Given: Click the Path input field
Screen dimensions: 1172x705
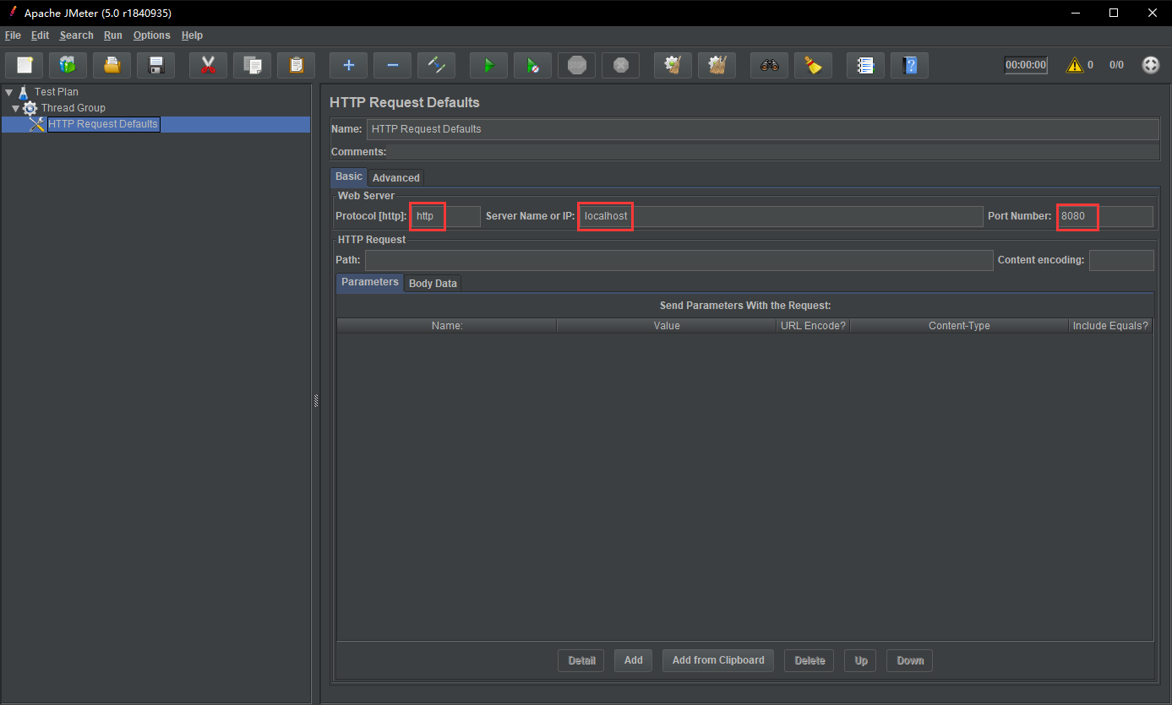Looking at the screenshot, I should click(x=679, y=260).
